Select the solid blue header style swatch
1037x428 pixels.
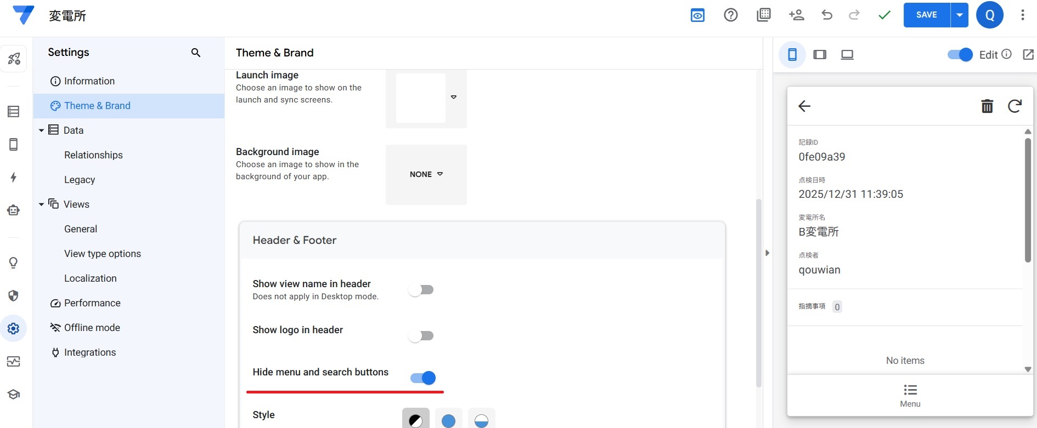448,420
